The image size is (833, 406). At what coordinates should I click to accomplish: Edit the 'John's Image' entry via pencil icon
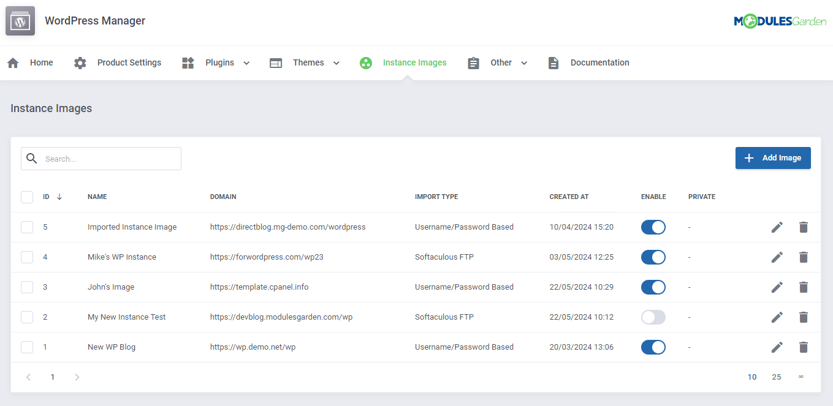pos(777,287)
